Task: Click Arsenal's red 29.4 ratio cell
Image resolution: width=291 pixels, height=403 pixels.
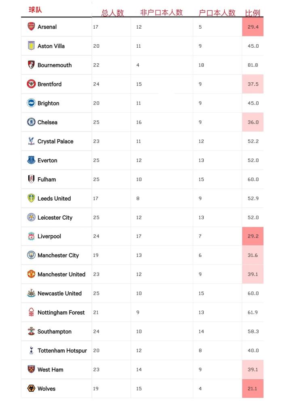Action: (x=253, y=27)
